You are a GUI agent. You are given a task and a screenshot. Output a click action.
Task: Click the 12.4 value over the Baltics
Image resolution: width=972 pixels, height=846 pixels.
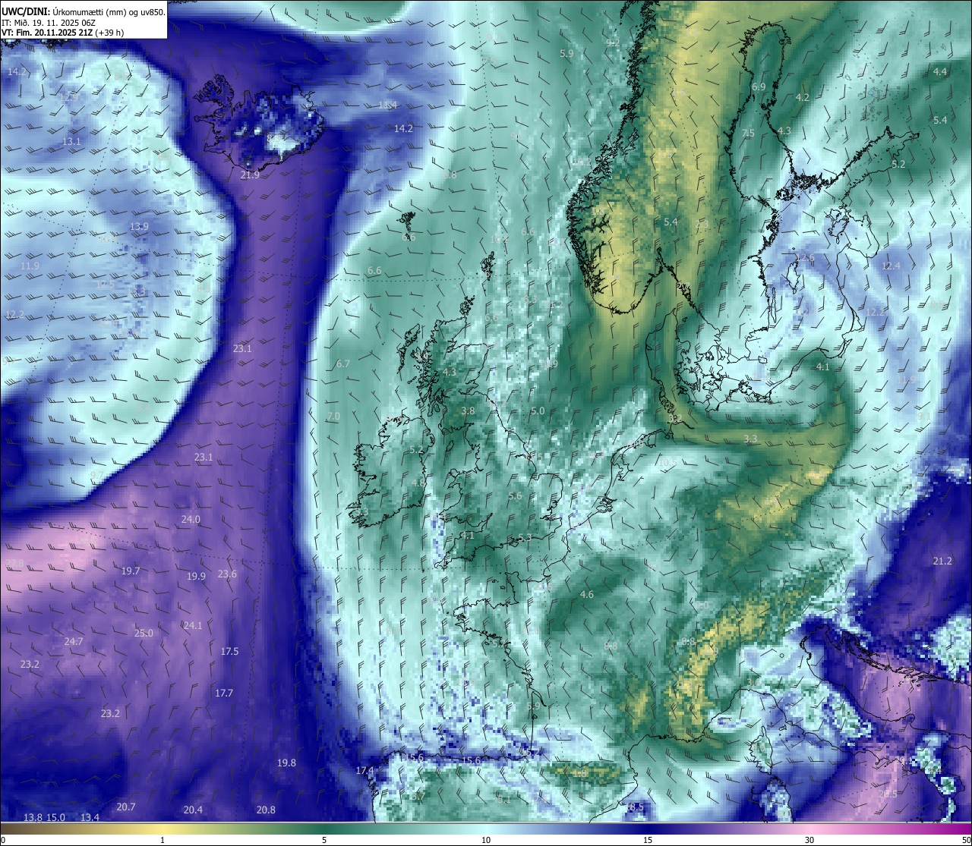pos(891,266)
